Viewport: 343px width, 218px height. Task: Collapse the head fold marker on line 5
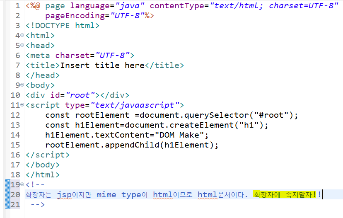tap(22, 45)
